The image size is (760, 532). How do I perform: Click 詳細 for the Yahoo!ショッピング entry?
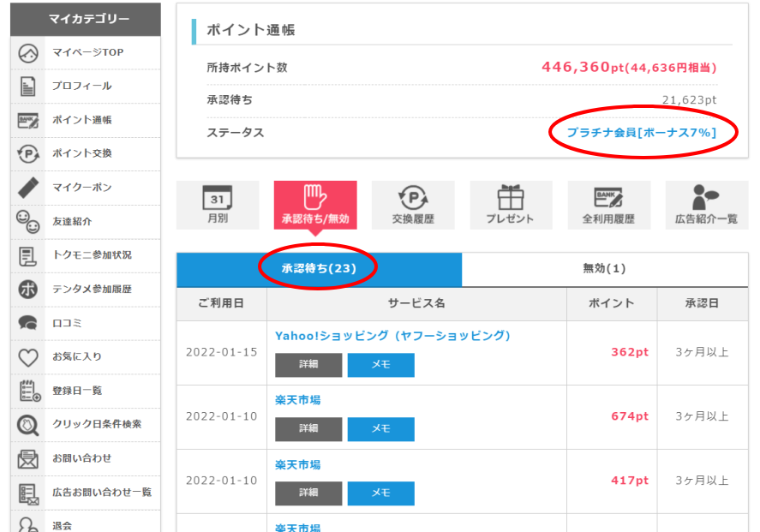click(308, 365)
